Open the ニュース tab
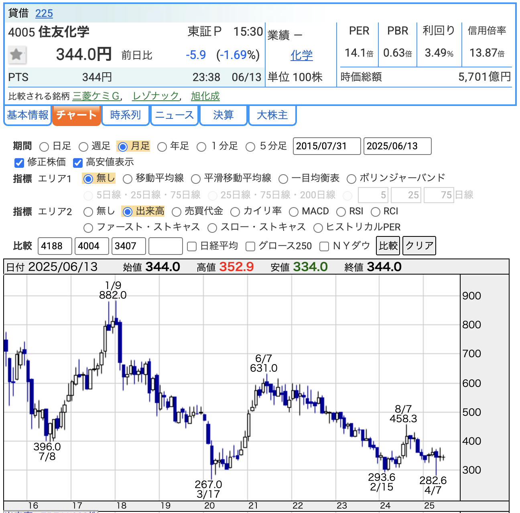 click(x=175, y=115)
